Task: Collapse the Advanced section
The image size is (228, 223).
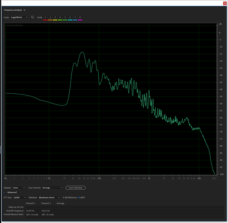Action: tap(4, 192)
